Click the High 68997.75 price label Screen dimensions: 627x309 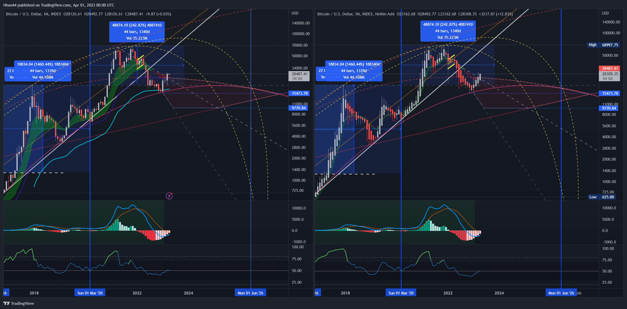pyautogui.click(x=603, y=45)
